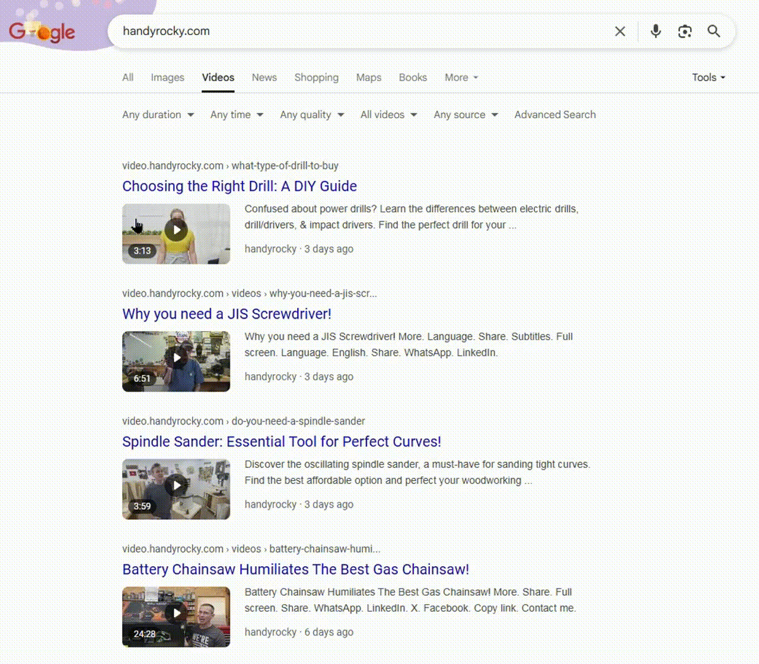Image resolution: width=759 pixels, height=664 pixels.
Task: Select the Videos tab
Action: pos(218,78)
